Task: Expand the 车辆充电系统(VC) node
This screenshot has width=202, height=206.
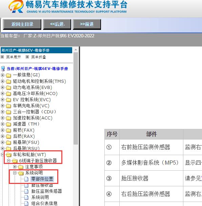Action: coord(2,106)
